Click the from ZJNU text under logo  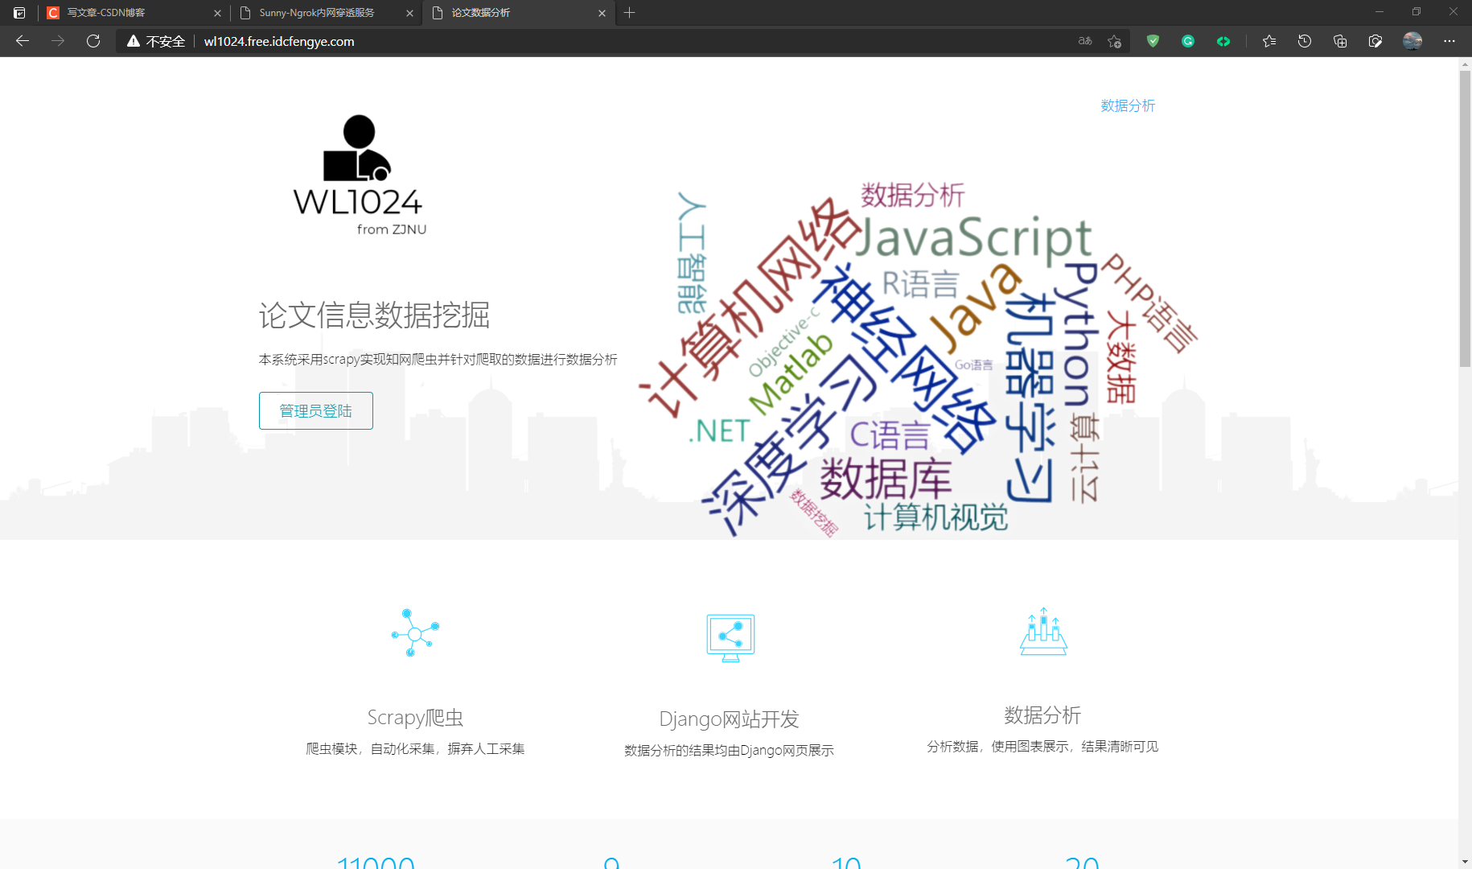pos(392,229)
